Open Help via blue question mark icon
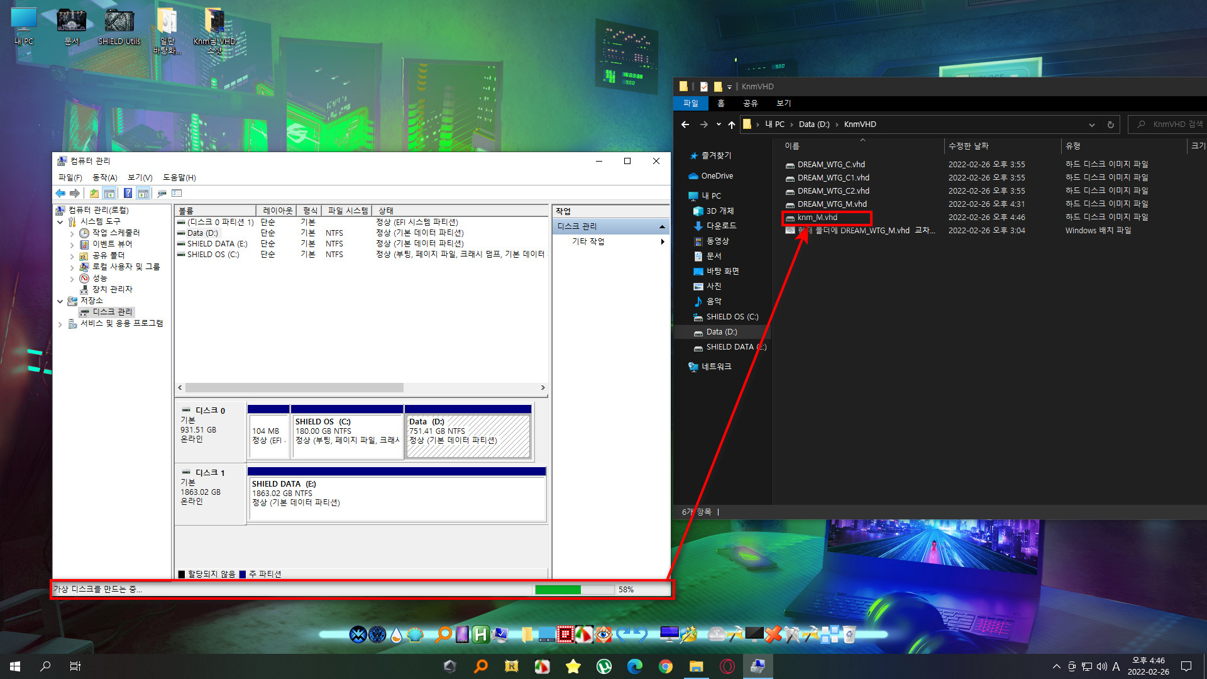Screen dimensions: 1207x679 (x=128, y=193)
